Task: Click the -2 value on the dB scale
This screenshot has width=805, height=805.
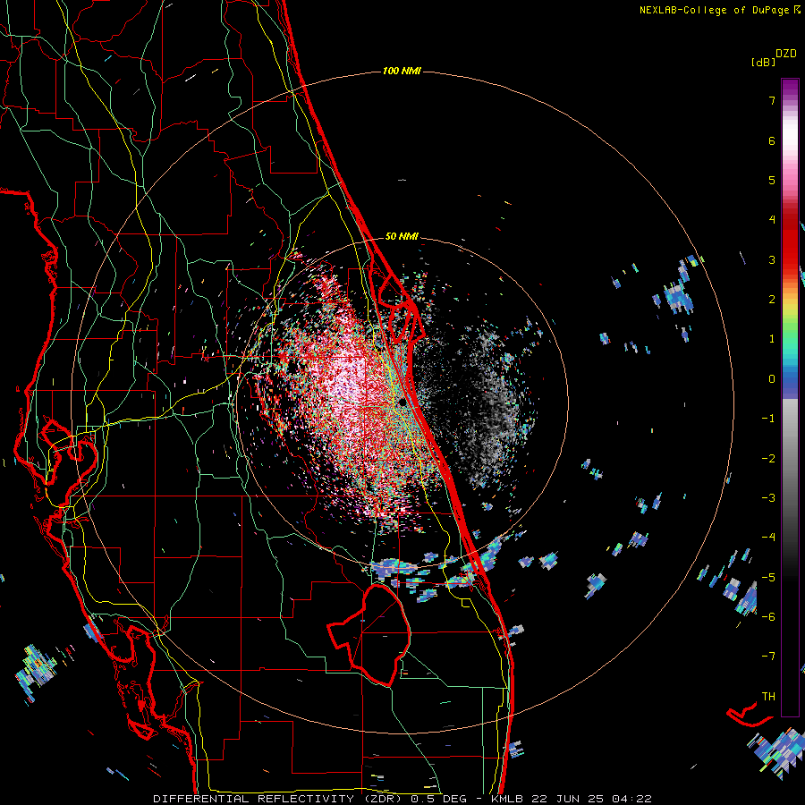Action: click(x=768, y=458)
